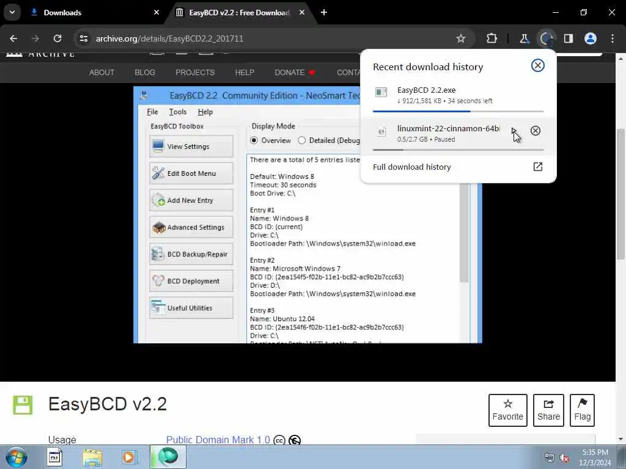Image resolution: width=626 pixels, height=469 pixels.
Task: Open the DONATE nav item
Action: click(x=295, y=73)
